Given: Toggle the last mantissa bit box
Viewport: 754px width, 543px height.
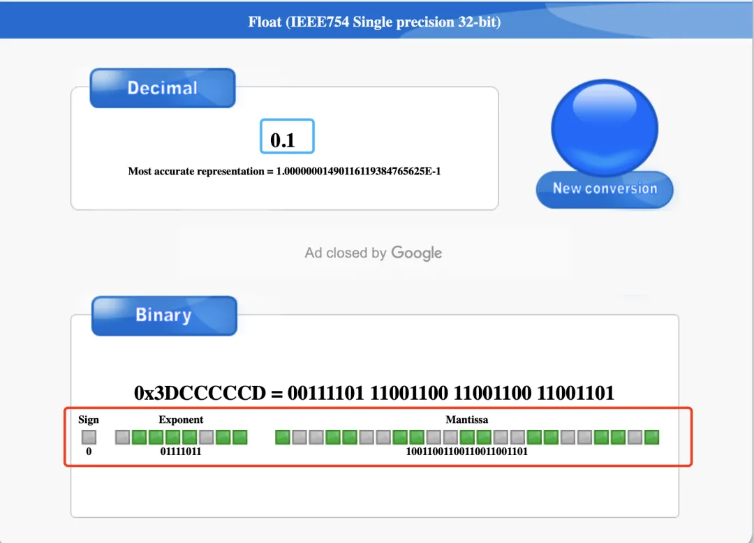Looking at the screenshot, I should click(x=651, y=438).
